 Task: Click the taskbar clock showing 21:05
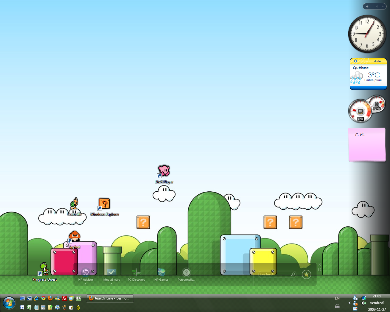click(377, 296)
